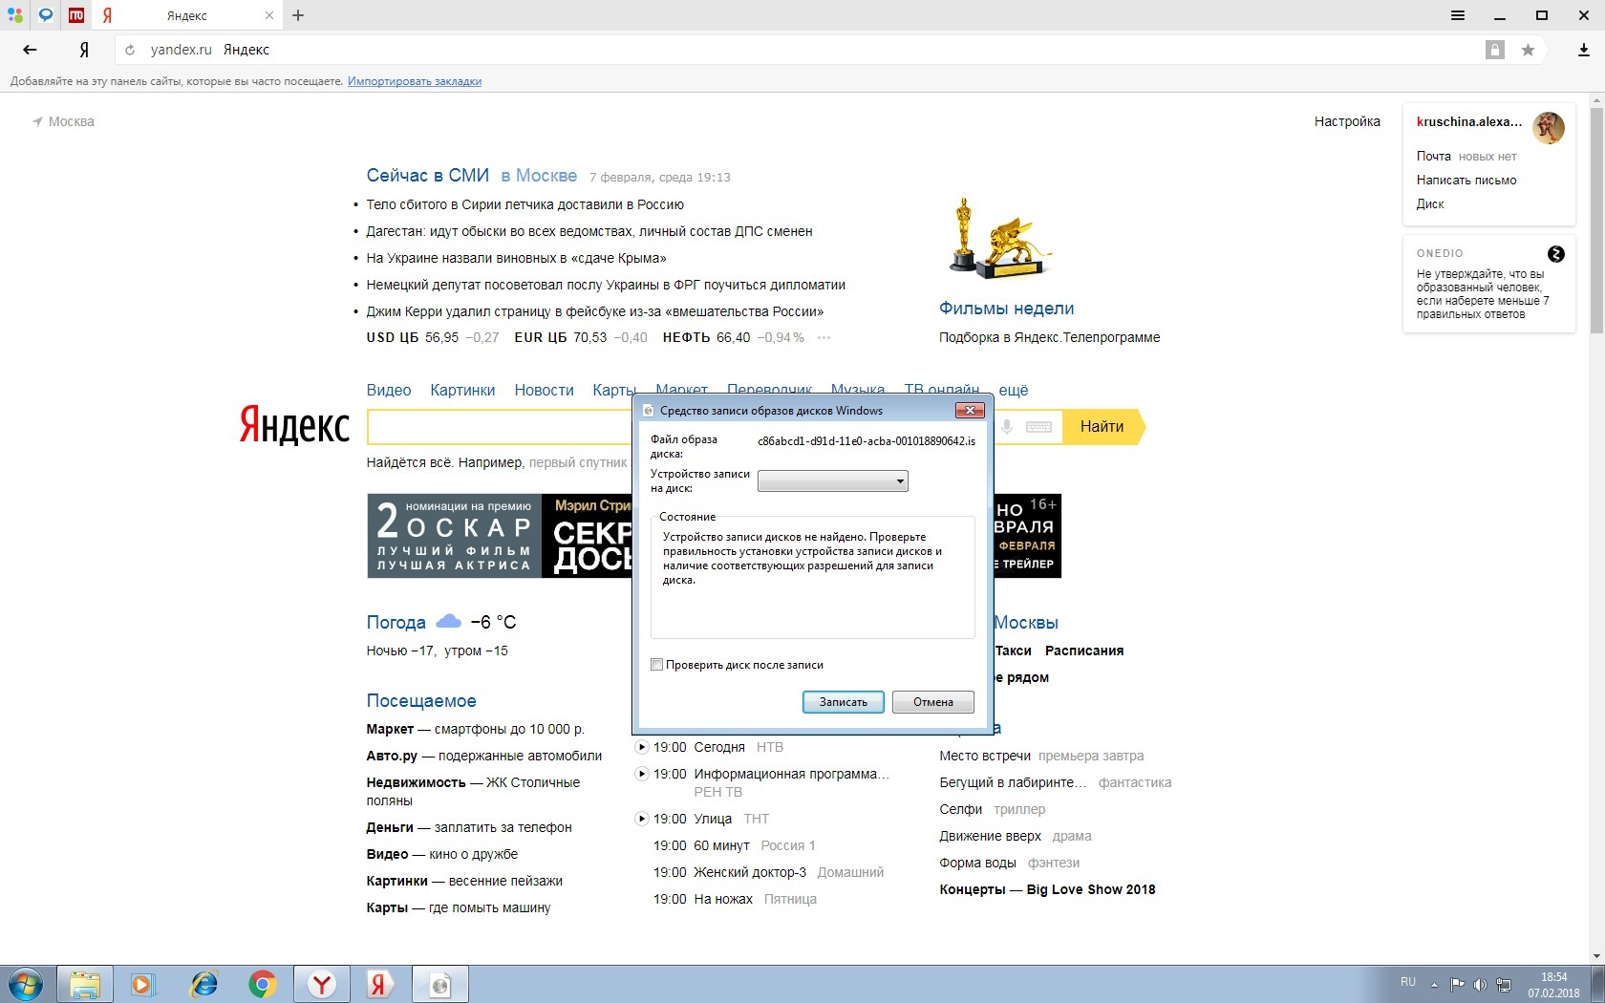Open the Диск link in the user panel
The width and height of the screenshot is (1605, 1003).
pyautogui.click(x=1430, y=203)
